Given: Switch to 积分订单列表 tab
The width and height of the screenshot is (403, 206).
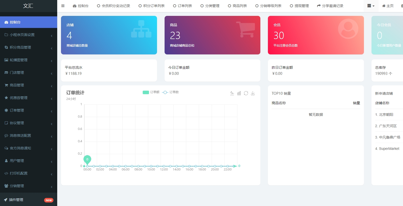Looking at the screenshot, I should click(x=151, y=6).
